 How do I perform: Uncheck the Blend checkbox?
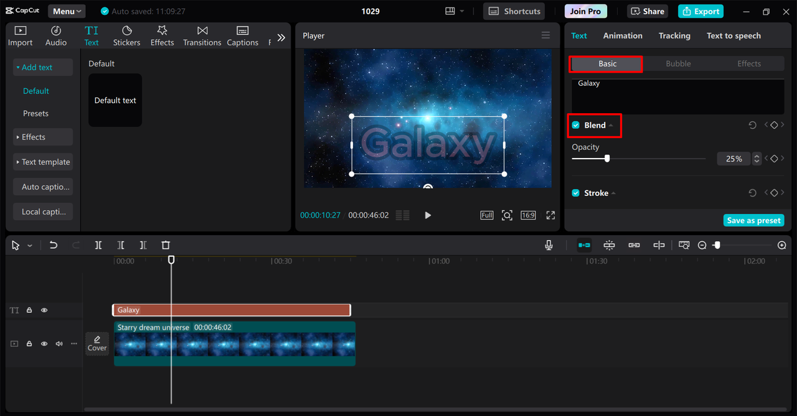pos(576,125)
